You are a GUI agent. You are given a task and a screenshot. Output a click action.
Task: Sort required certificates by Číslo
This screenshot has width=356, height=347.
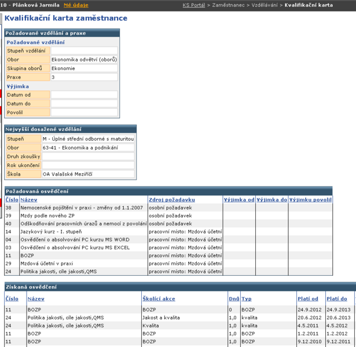pos(12,199)
